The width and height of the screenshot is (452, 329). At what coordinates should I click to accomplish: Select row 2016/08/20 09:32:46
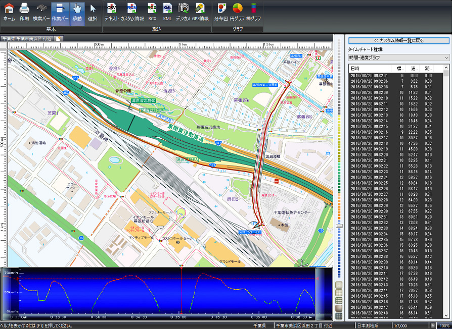click(395, 302)
